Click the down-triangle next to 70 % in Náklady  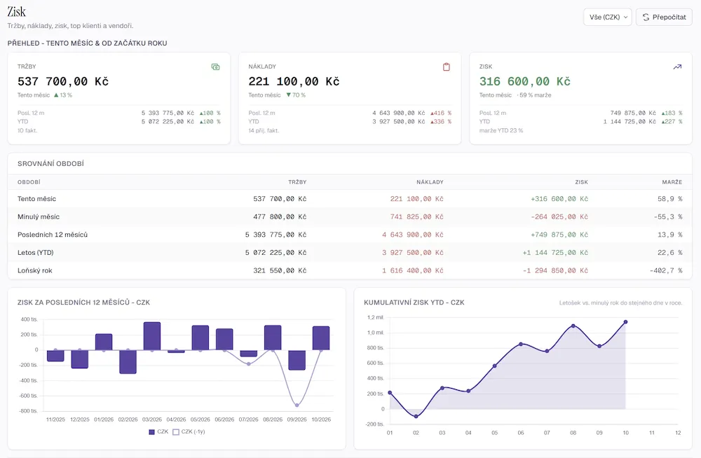pyautogui.click(x=288, y=95)
